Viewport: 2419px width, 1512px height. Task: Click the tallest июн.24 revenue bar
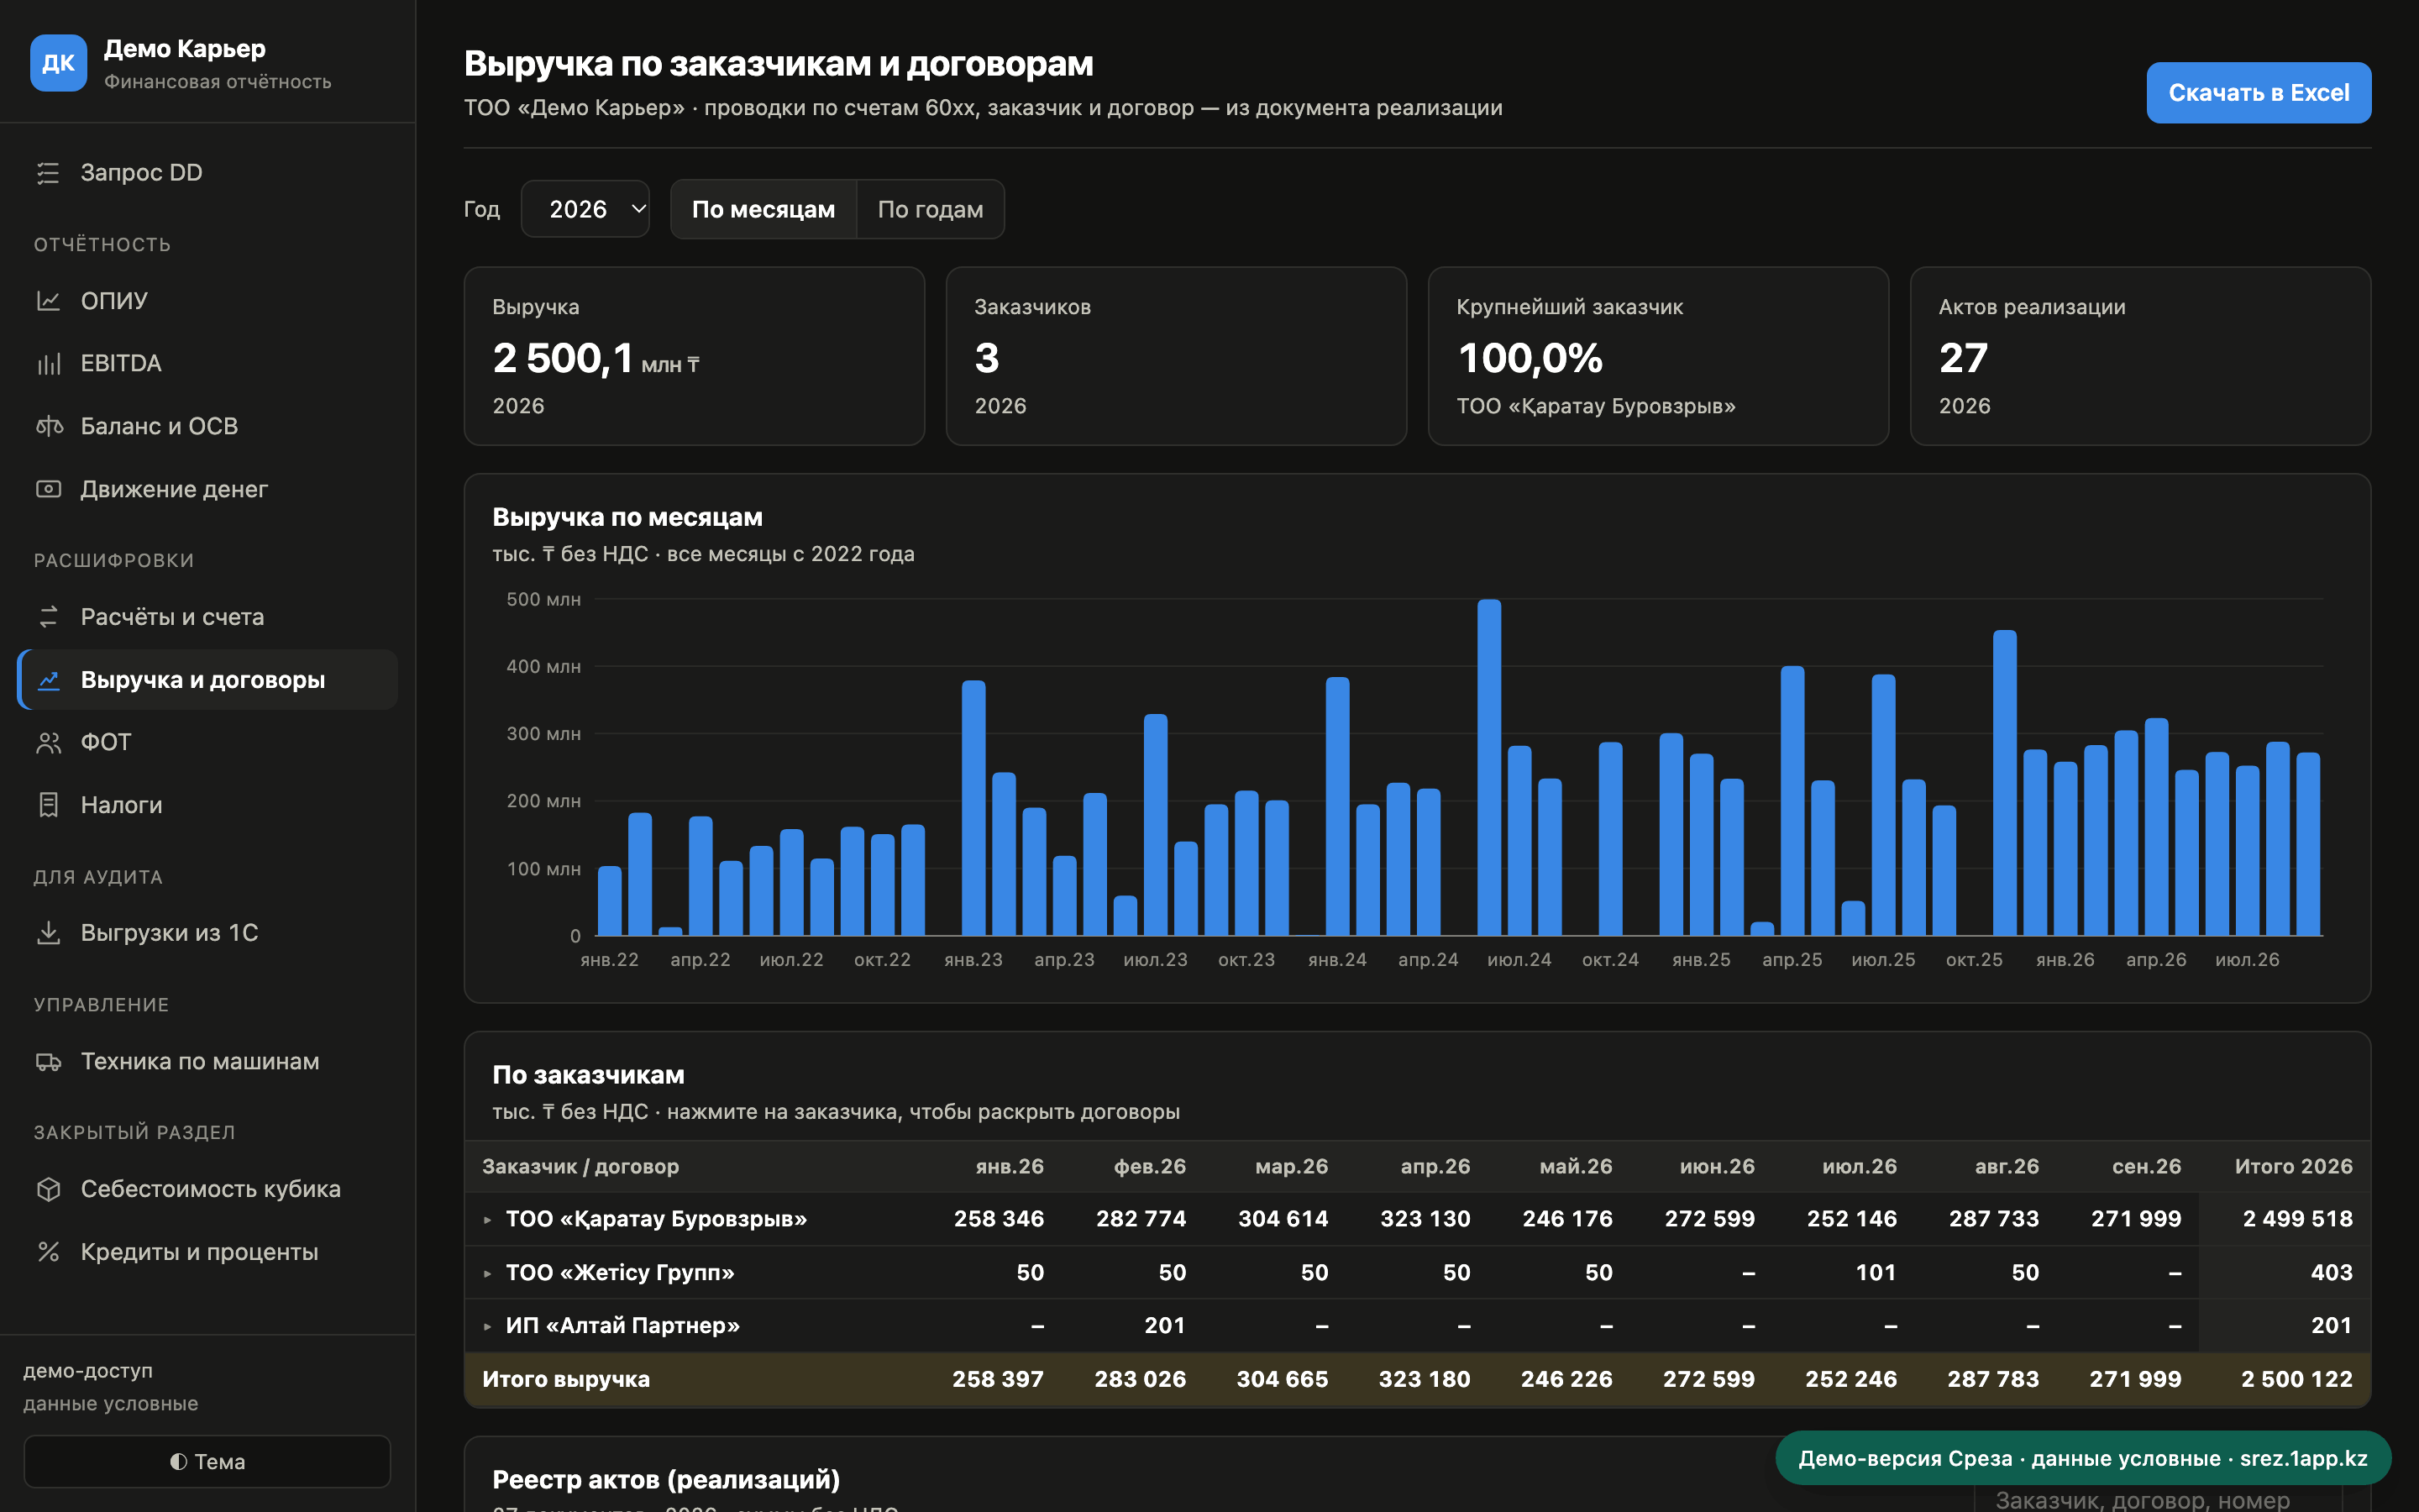click(x=1488, y=768)
